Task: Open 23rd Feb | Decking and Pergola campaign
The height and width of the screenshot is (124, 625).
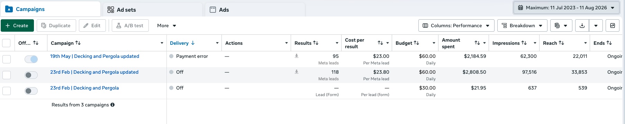Action: [x=84, y=88]
